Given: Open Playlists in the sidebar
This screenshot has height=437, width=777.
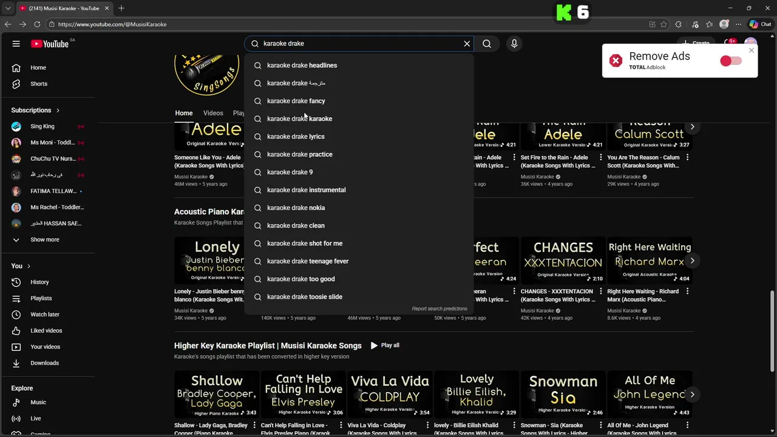Looking at the screenshot, I should [47, 298].
